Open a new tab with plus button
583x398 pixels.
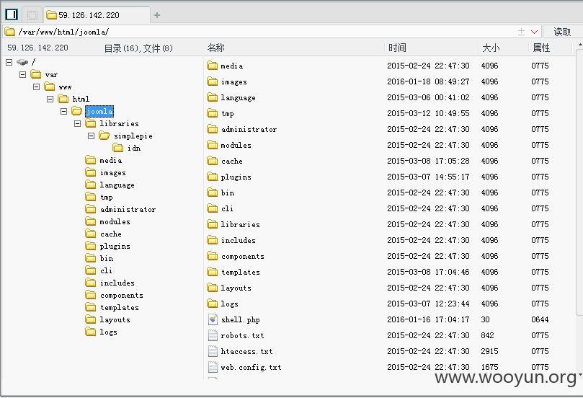(157, 15)
